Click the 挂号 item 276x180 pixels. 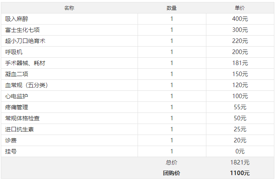(11, 151)
